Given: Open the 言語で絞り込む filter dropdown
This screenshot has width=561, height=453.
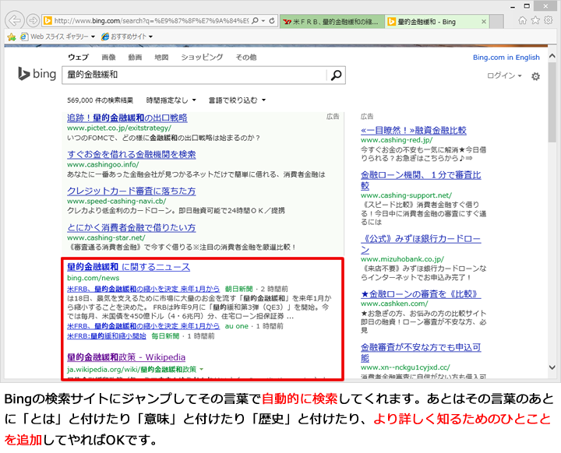Looking at the screenshot, I should click(237, 100).
